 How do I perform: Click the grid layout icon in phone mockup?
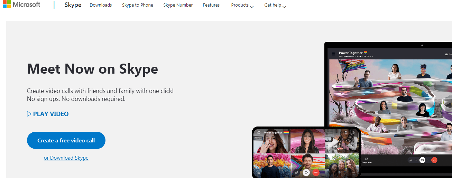point(346,132)
